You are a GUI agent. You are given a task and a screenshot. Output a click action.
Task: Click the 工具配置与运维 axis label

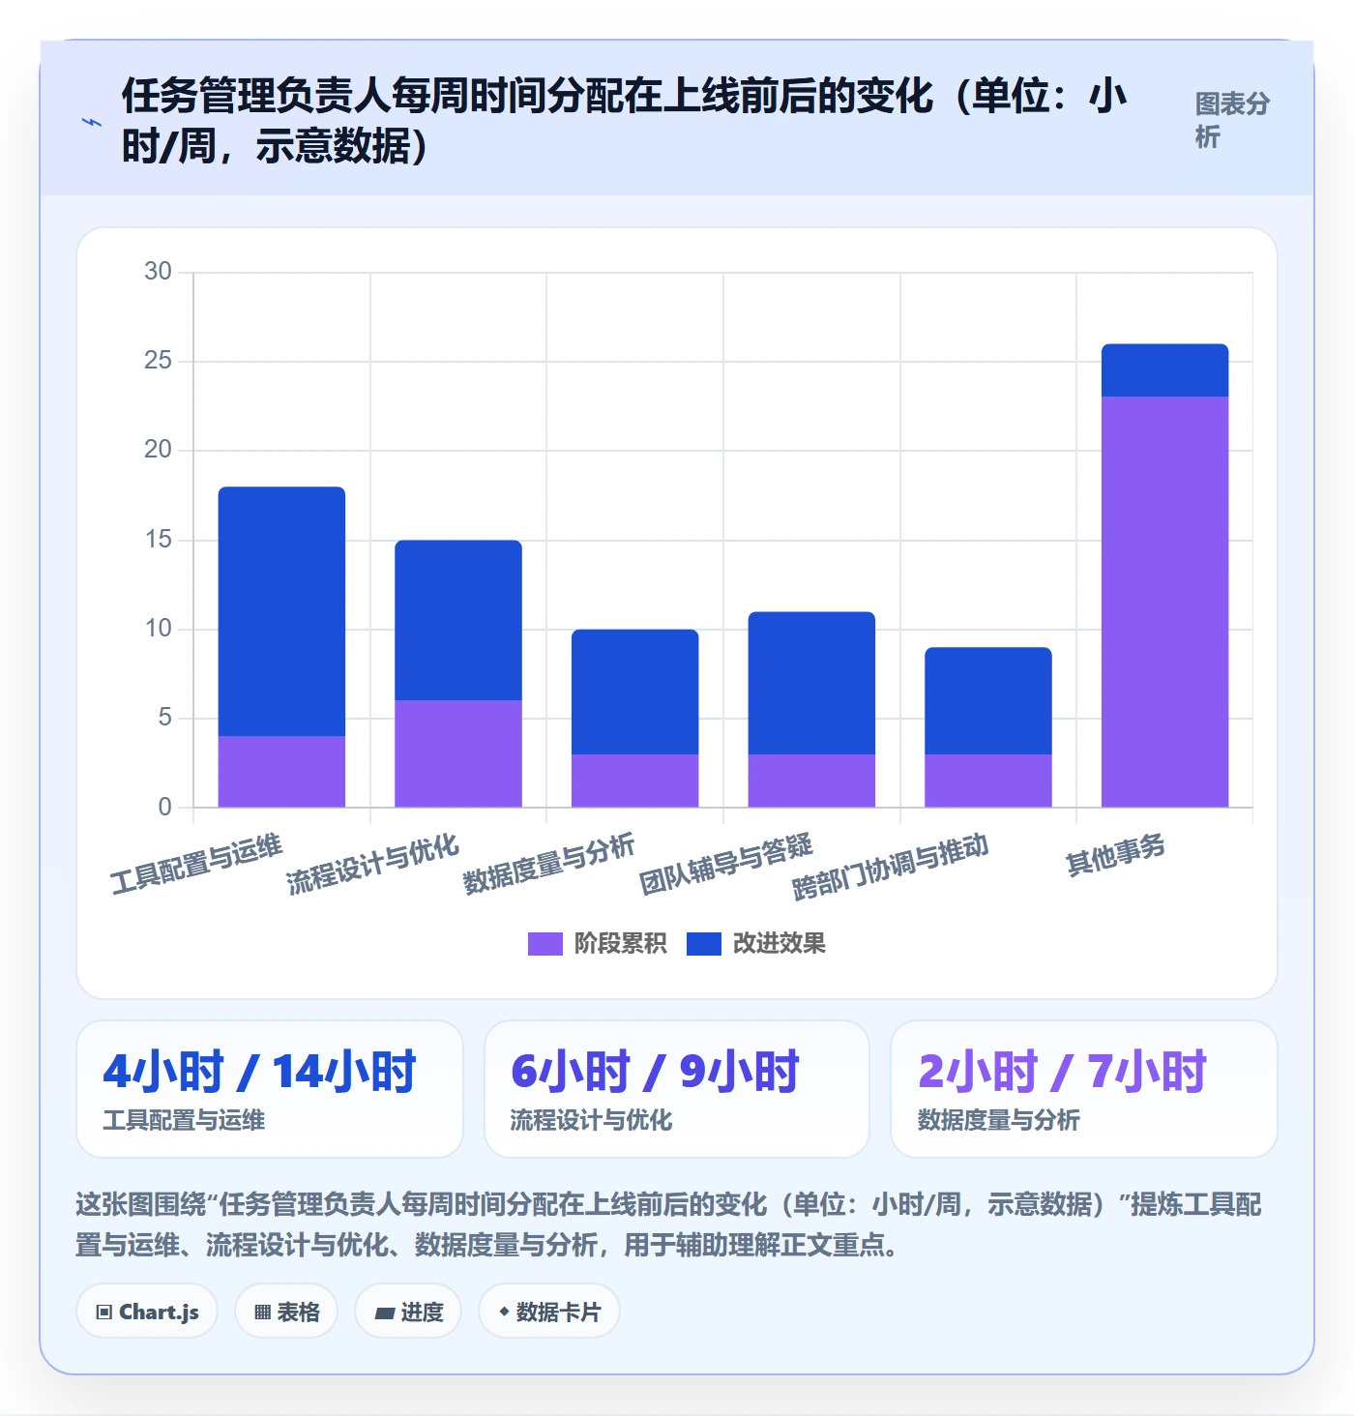[196, 864]
